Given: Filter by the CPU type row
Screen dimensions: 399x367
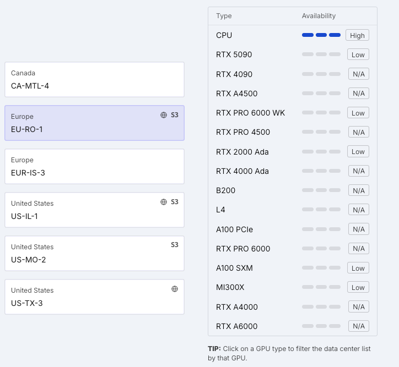Looking at the screenshot, I should (224, 35).
